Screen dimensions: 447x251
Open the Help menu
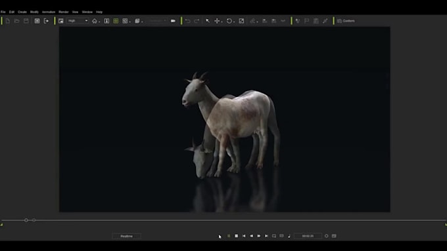(99, 12)
